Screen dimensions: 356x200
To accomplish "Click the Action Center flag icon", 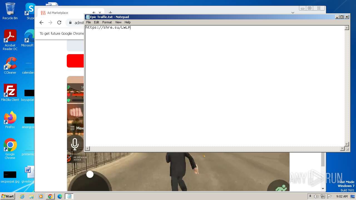I will tap(330, 196).
